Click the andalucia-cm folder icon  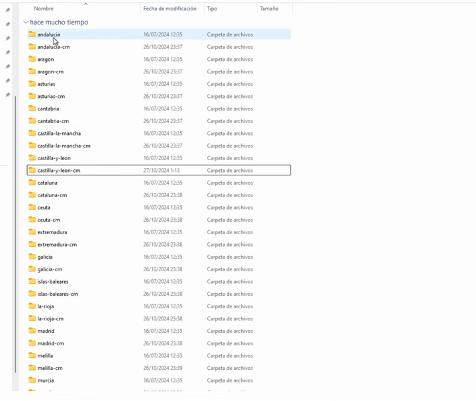[x=32, y=47]
